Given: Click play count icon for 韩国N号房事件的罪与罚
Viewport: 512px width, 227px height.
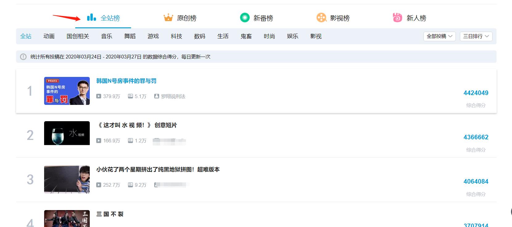Looking at the screenshot, I should pos(99,96).
